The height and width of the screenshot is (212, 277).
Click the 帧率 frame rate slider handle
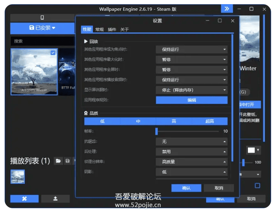point(157,131)
